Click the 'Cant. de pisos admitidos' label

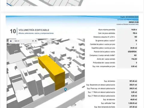pos(106,33)
